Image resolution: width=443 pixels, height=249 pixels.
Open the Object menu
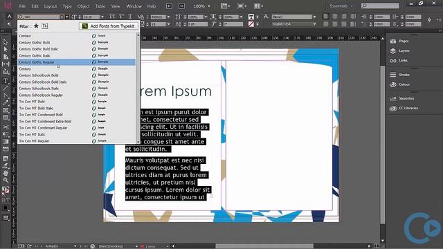coord(83,6)
